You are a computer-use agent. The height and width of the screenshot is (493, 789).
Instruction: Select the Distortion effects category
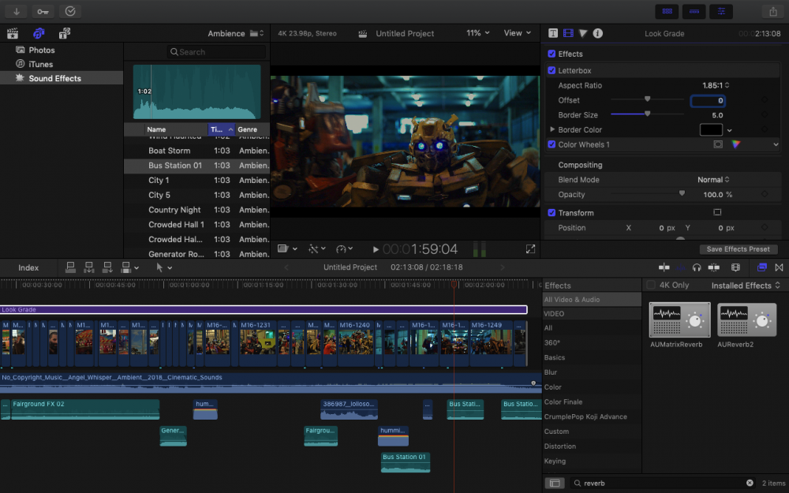point(559,446)
